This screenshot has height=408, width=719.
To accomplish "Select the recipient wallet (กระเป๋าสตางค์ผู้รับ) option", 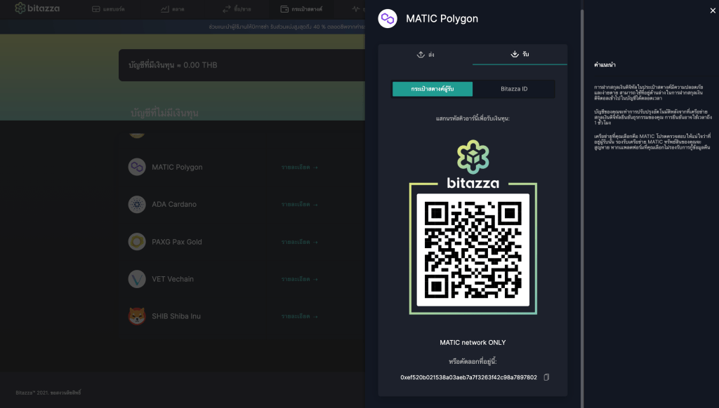I will point(432,89).
